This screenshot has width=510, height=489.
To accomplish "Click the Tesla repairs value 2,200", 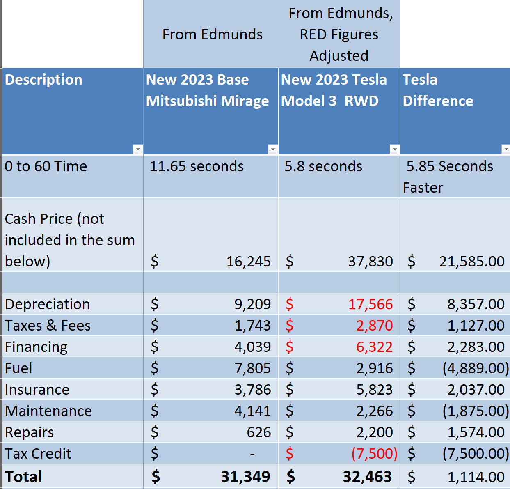I will (374, 432).
